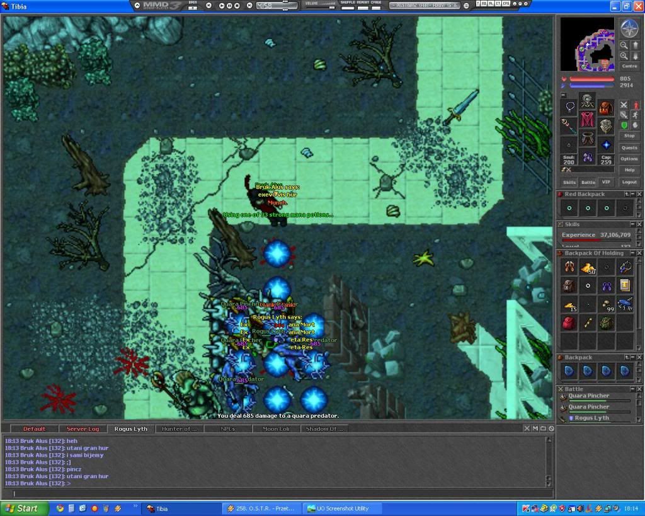Select the equipped shield slot
The width and height of the screenshot is (645, 516).
point(605,127)
